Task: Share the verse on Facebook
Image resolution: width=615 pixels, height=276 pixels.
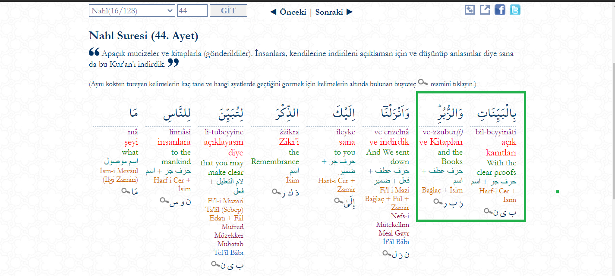Action: (x=500, y=10)
